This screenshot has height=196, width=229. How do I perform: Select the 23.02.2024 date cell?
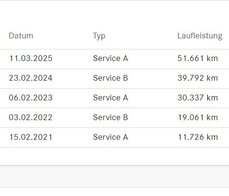coord(31,78)
